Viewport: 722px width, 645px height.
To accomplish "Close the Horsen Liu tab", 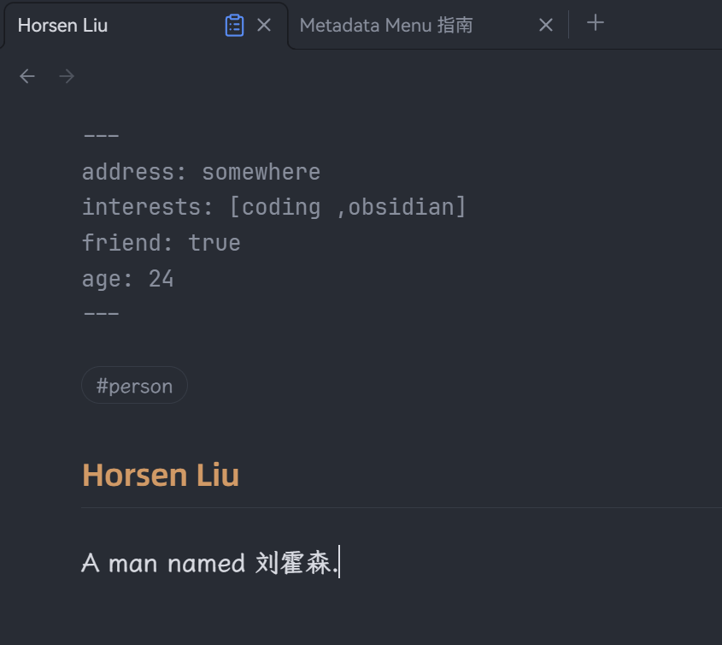I will click(x=264, y=26).
